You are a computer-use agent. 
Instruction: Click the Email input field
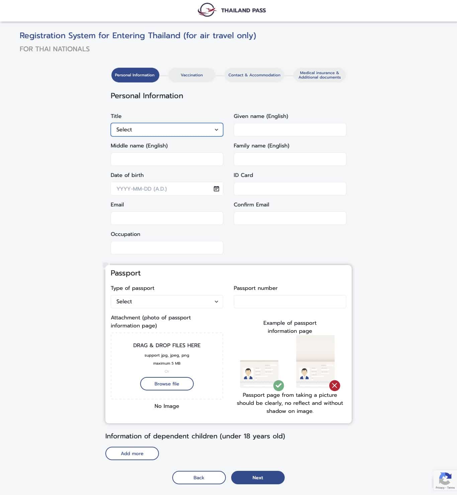(167, 218)
